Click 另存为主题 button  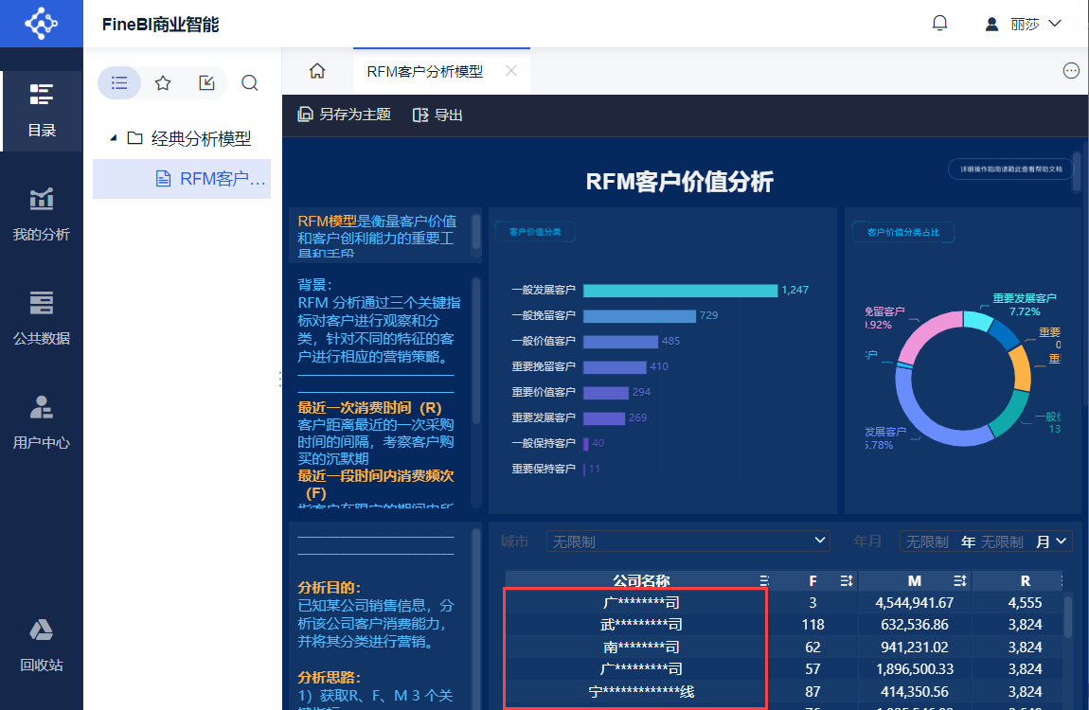pos(345,115)
